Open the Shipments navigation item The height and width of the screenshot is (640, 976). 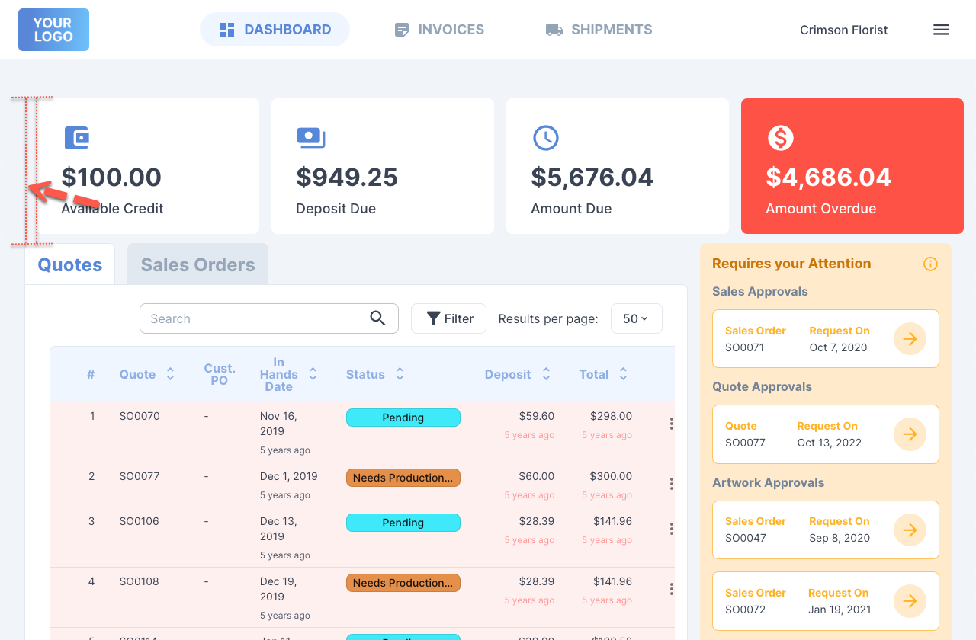(x=599, y=30)
